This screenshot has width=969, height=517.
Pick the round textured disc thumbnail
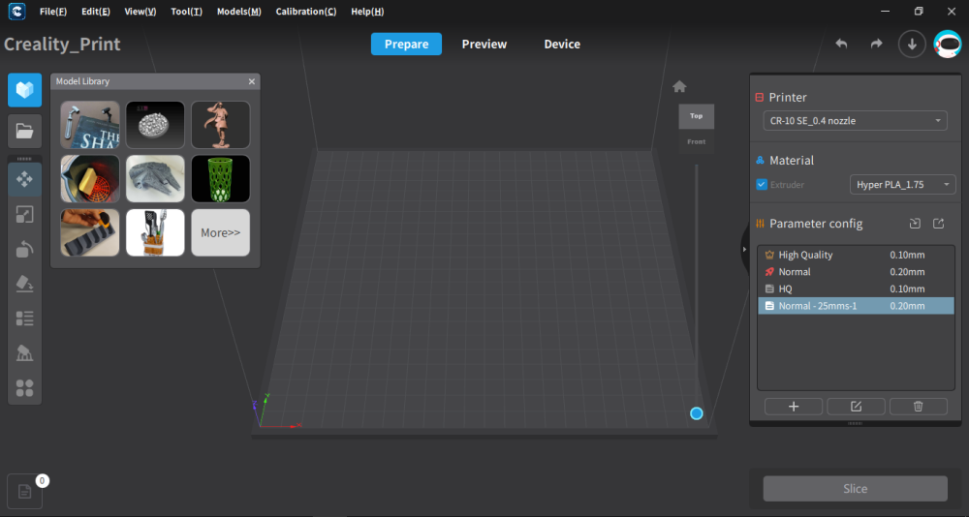pyautogui.click(x=155, y=125)
